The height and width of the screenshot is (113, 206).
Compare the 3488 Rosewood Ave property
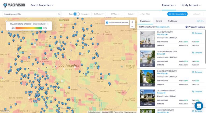[x=197, y=72]
